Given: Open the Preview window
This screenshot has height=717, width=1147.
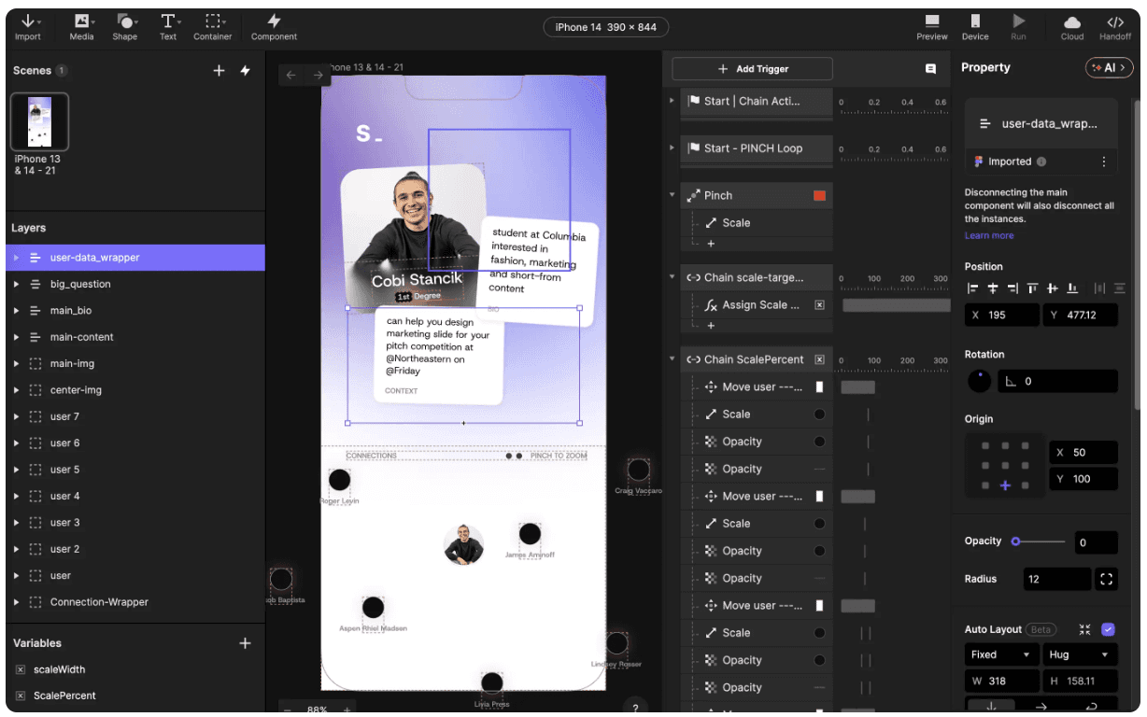Looking at the screenshot, I should coord(932,27).
